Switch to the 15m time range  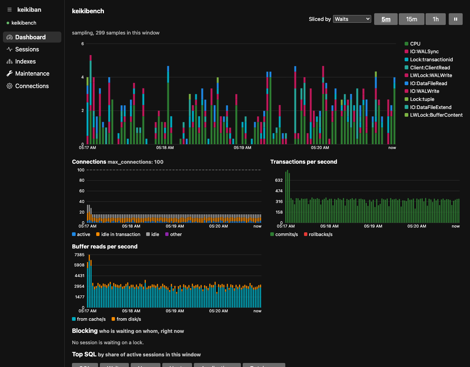coord(412,19)
